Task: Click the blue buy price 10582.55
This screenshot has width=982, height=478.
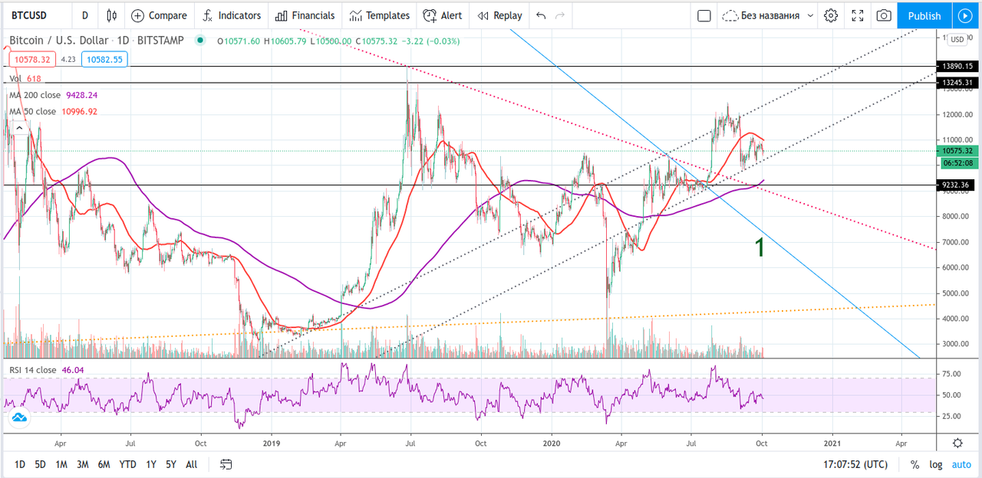Action: [106, 59]
